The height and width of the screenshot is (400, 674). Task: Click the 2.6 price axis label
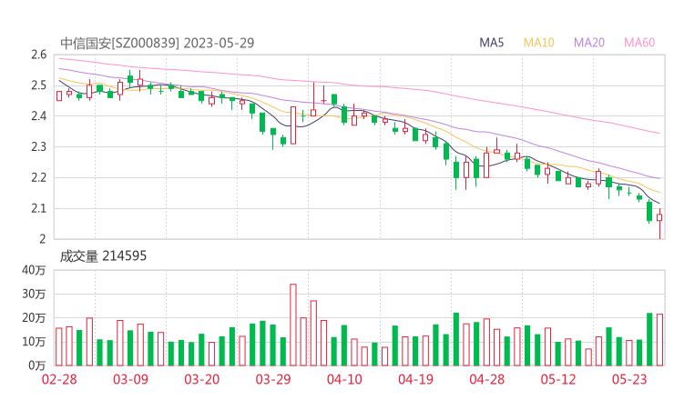[x=38, y=55]
